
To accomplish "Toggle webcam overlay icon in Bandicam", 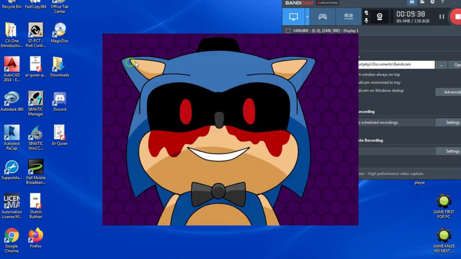I will point(380,17).
